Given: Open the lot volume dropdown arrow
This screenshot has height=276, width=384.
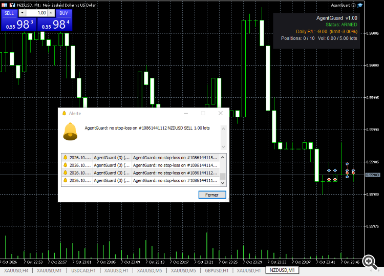Looking at the screenshot, I should coord(23,13).
